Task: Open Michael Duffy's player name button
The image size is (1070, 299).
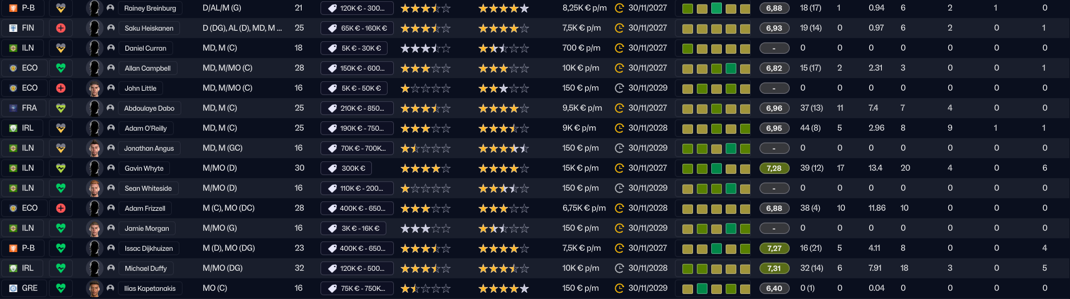Action: click(146, 268)
